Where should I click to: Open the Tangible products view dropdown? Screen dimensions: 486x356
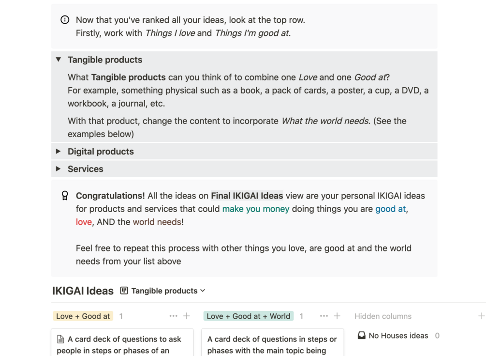coord(168,291)
